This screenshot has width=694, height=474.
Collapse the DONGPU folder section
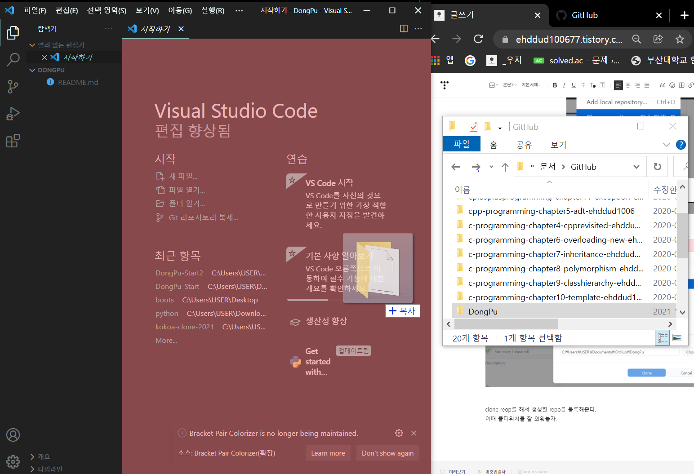pos(51,70)
